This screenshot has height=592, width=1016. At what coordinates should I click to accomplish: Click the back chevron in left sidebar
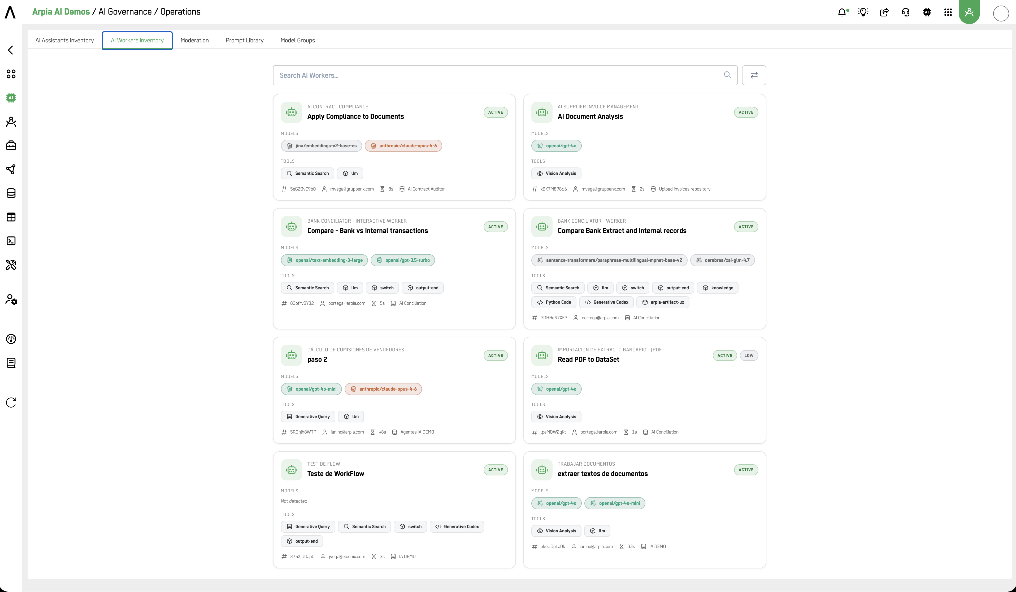point(11,50)
